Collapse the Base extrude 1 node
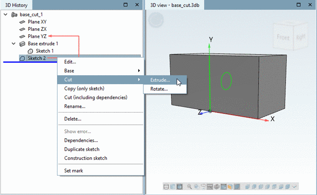Screen dimensions: 317x195 click(x=14, y=44)
